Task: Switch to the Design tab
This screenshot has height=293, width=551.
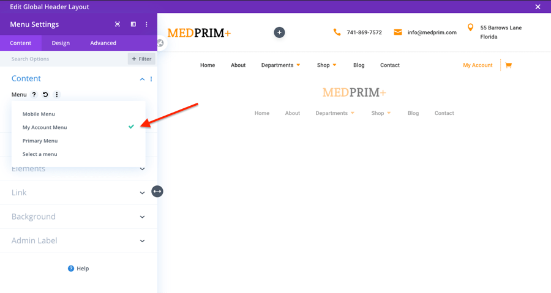Action: (x=61, y=43)
